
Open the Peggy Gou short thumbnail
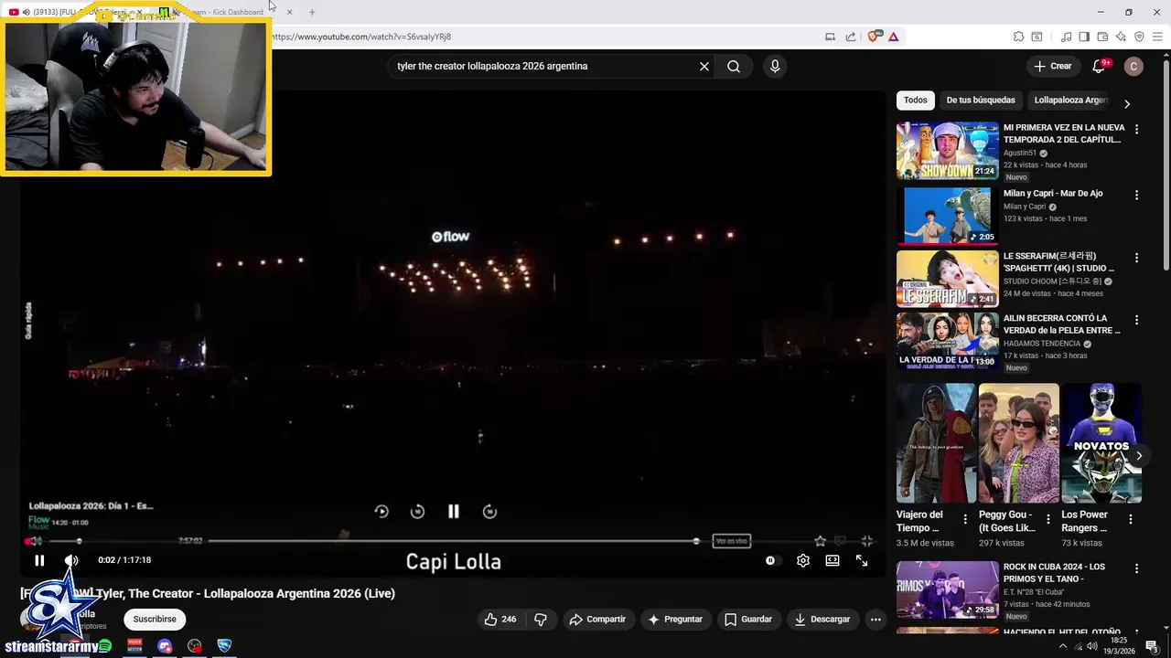point(1019,443)
